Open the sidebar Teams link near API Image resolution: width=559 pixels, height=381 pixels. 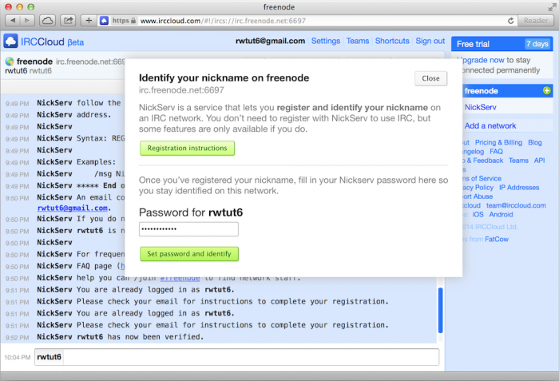tap(518, 161)
